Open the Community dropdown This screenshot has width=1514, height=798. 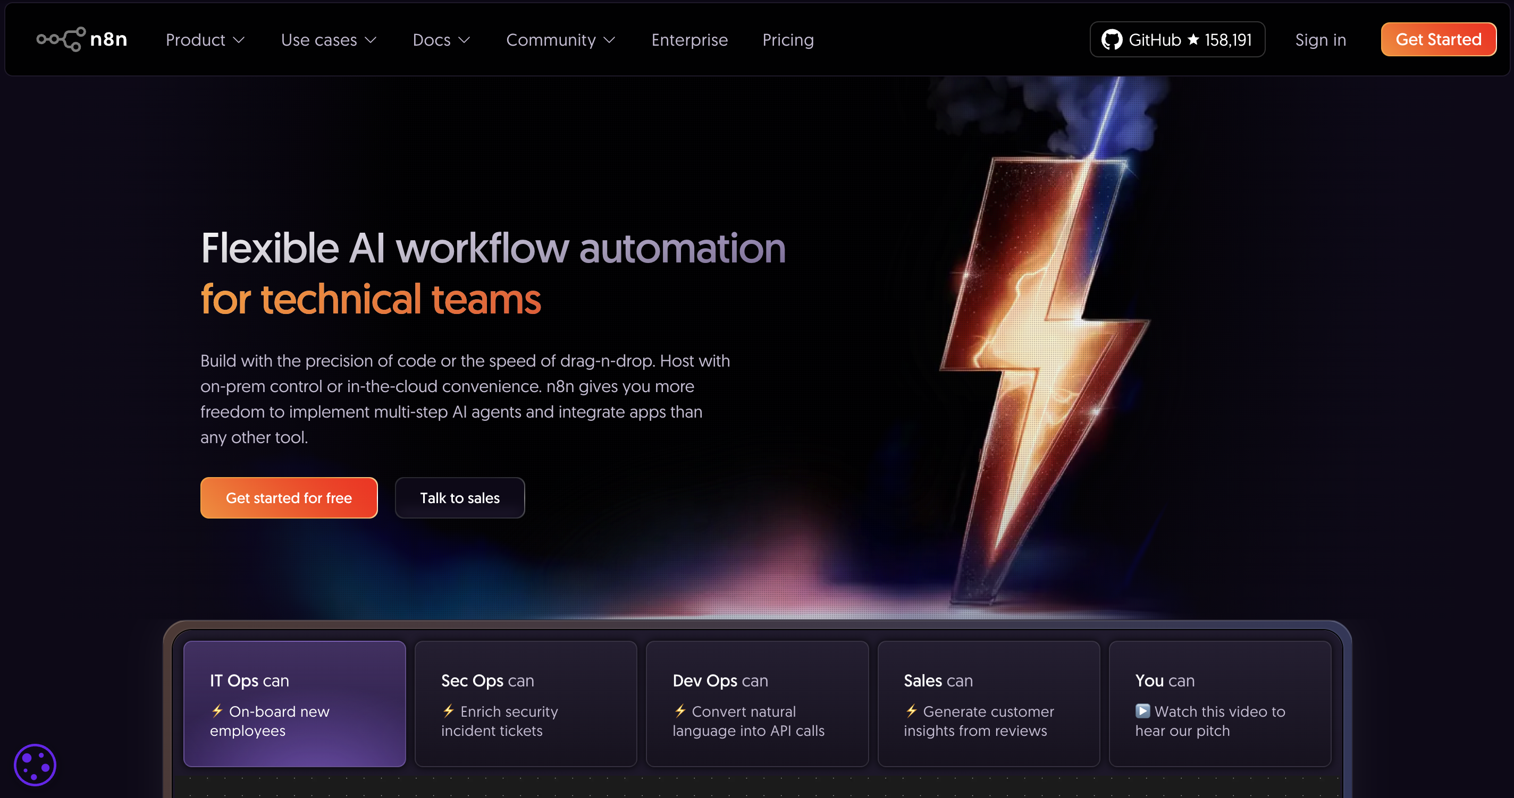[560, 39]
